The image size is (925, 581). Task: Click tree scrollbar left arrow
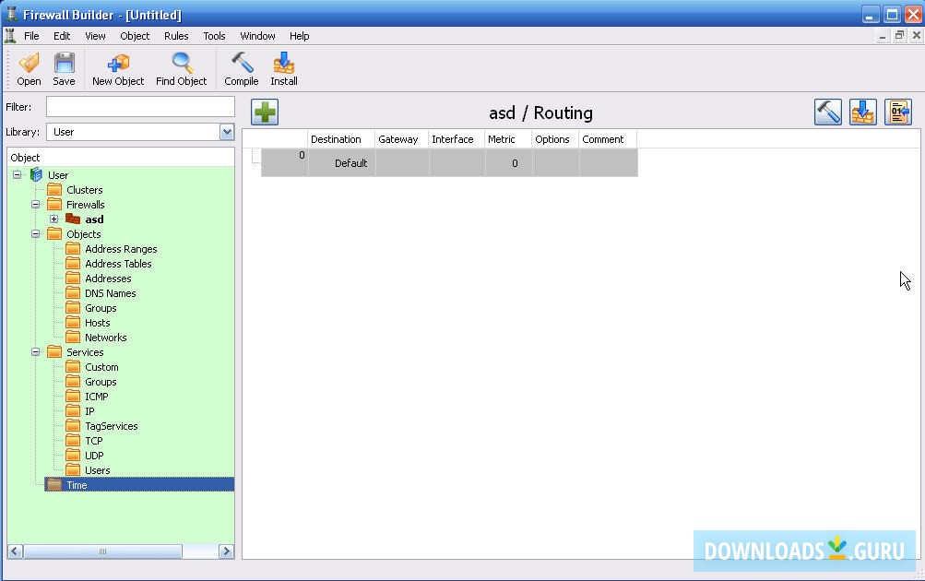click(16, 551)
